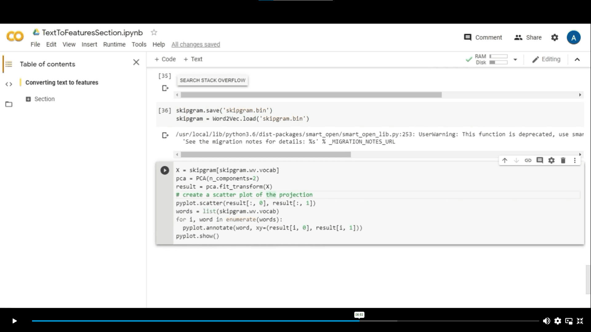
Task: Expand the RAM and Disk resources dropdown
Action: (516, 59)
